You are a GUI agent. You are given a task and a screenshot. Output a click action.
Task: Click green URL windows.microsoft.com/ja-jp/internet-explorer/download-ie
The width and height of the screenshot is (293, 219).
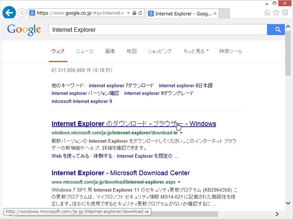(114, 133)
